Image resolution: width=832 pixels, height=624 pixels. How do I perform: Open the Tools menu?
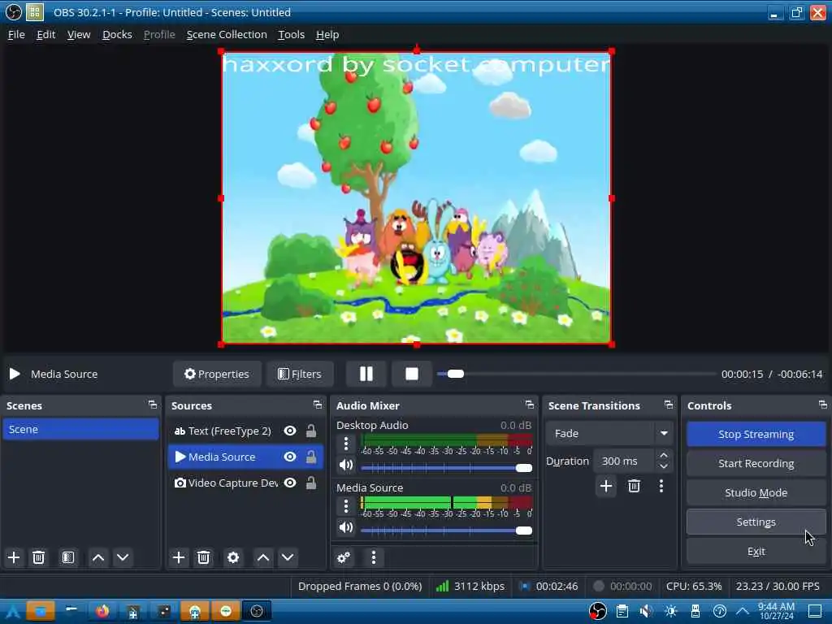(x=292, y=34)
